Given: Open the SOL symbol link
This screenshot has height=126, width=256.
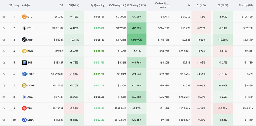Looking at the screenshot, I should pyautogui.click(x=30, y=63).
